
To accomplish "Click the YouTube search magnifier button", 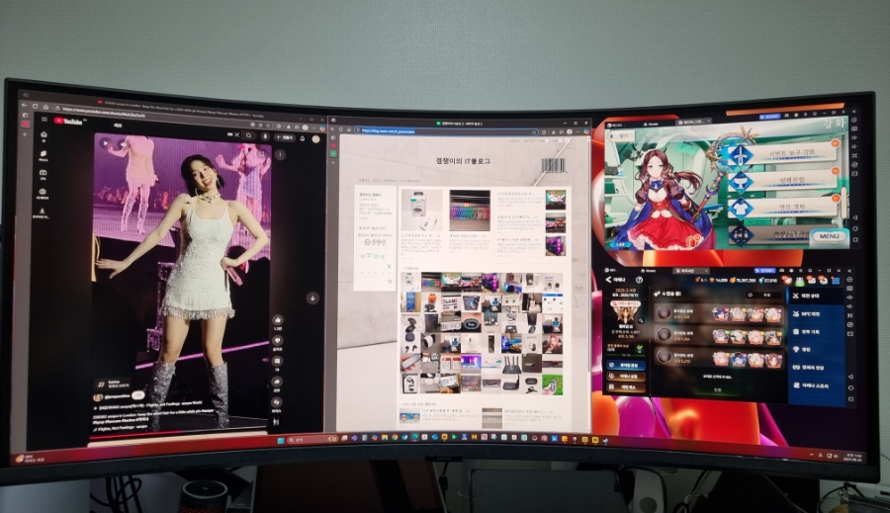I will pyautogui.click(x=248, y=135).
